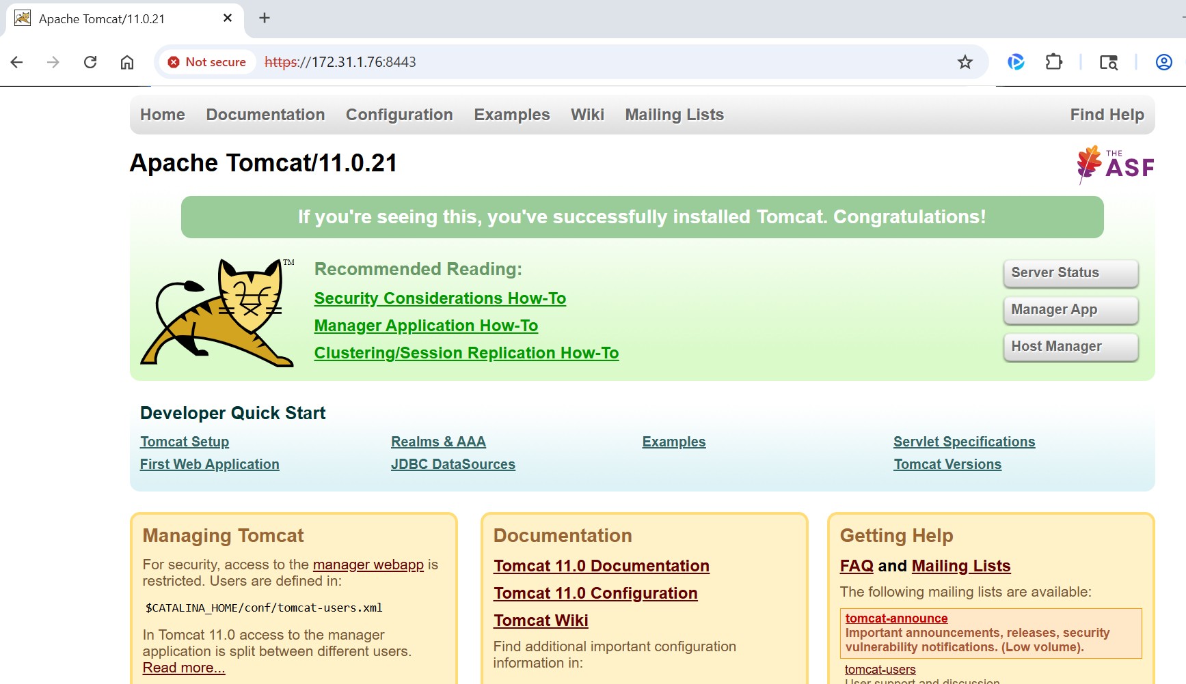Open the First Web Application link
This screenshot has width=1186, height=684.
(210, 464)
